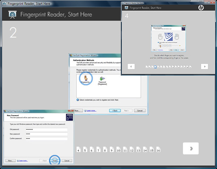Open page 13 icon in main window

coord(138,149)
